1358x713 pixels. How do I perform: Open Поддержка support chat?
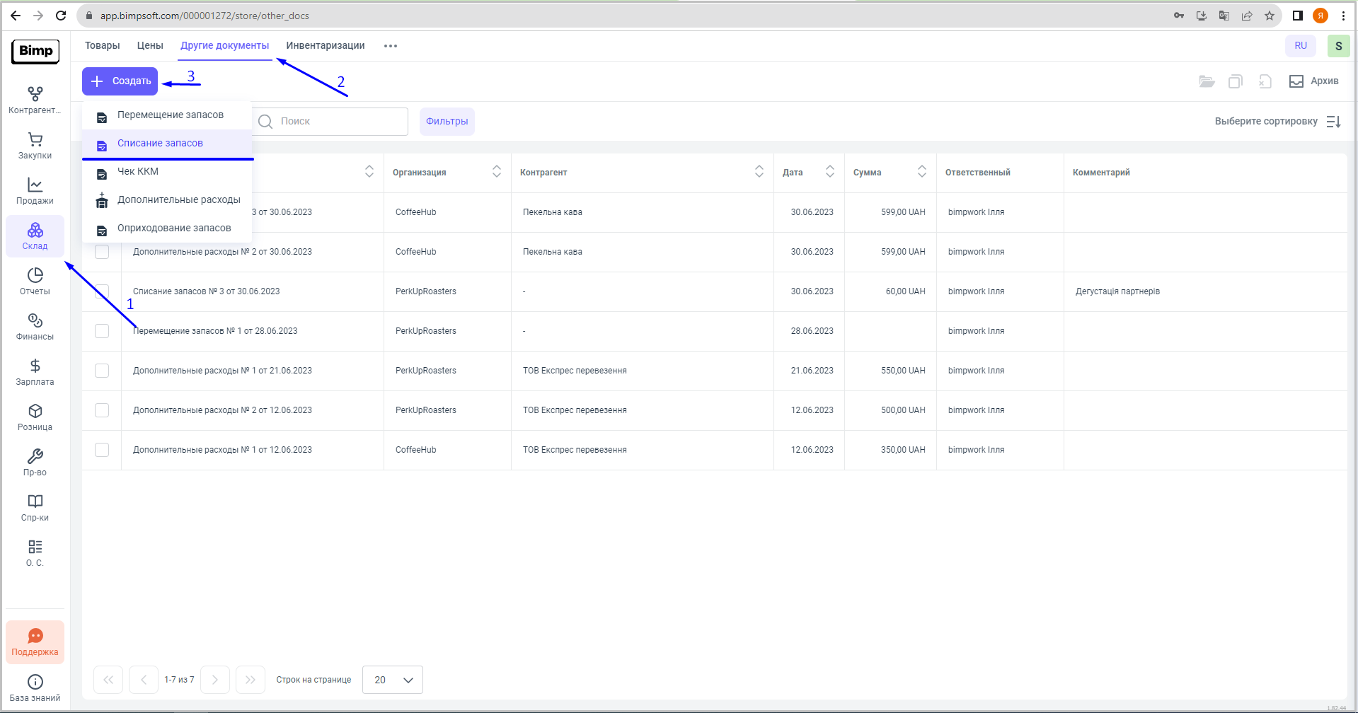(35, 642)
